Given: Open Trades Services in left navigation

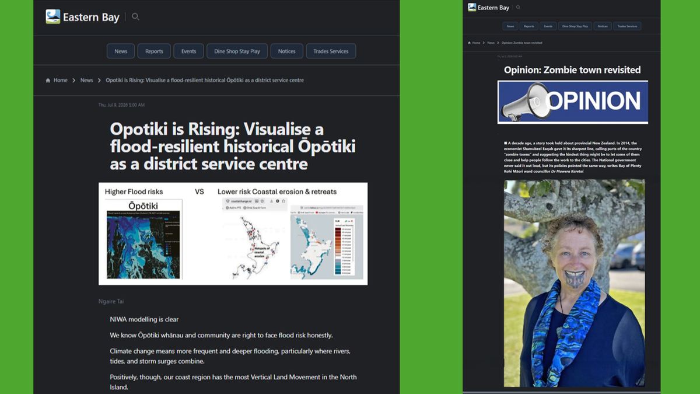Looking at the screenshot, I should [x=331, y=51].
